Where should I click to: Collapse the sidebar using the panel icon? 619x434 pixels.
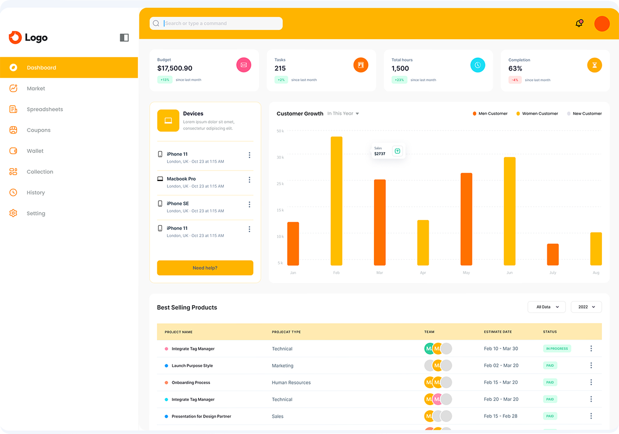coord(124,38)
